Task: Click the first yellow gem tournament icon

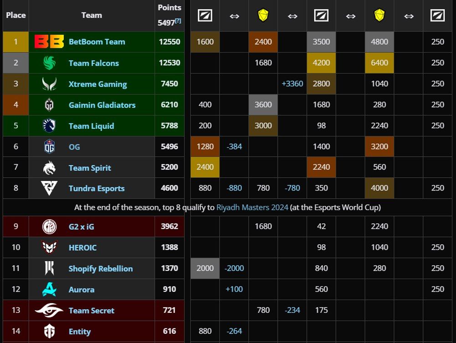Action: pos(263,16)
